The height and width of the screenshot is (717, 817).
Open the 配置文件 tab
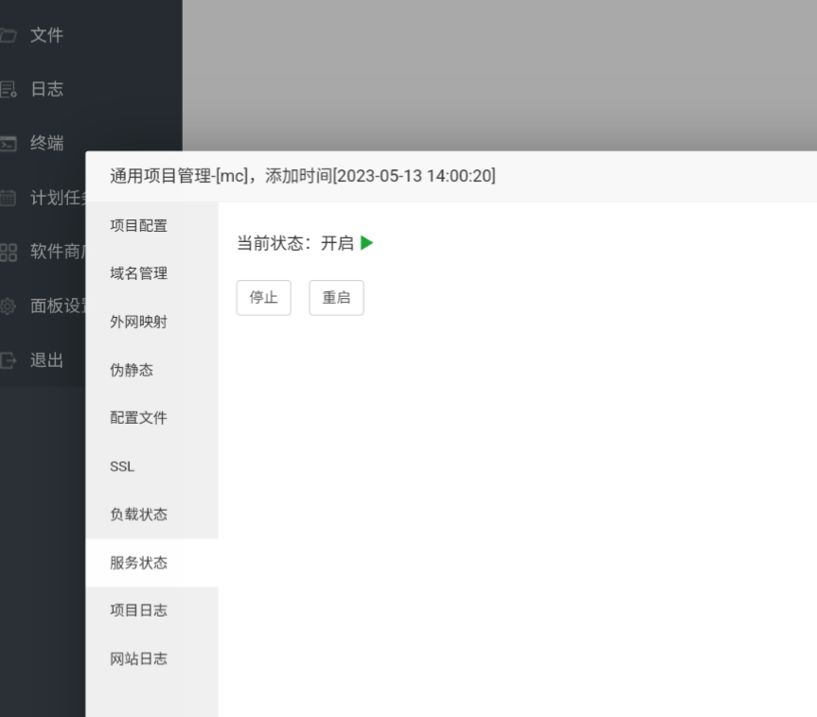(138, 418)
